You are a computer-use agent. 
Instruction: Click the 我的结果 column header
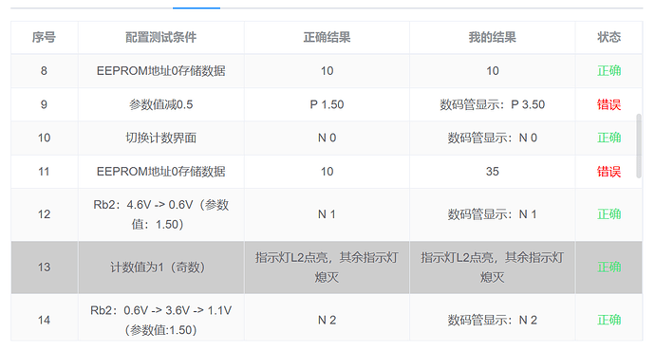coord(492,38)
